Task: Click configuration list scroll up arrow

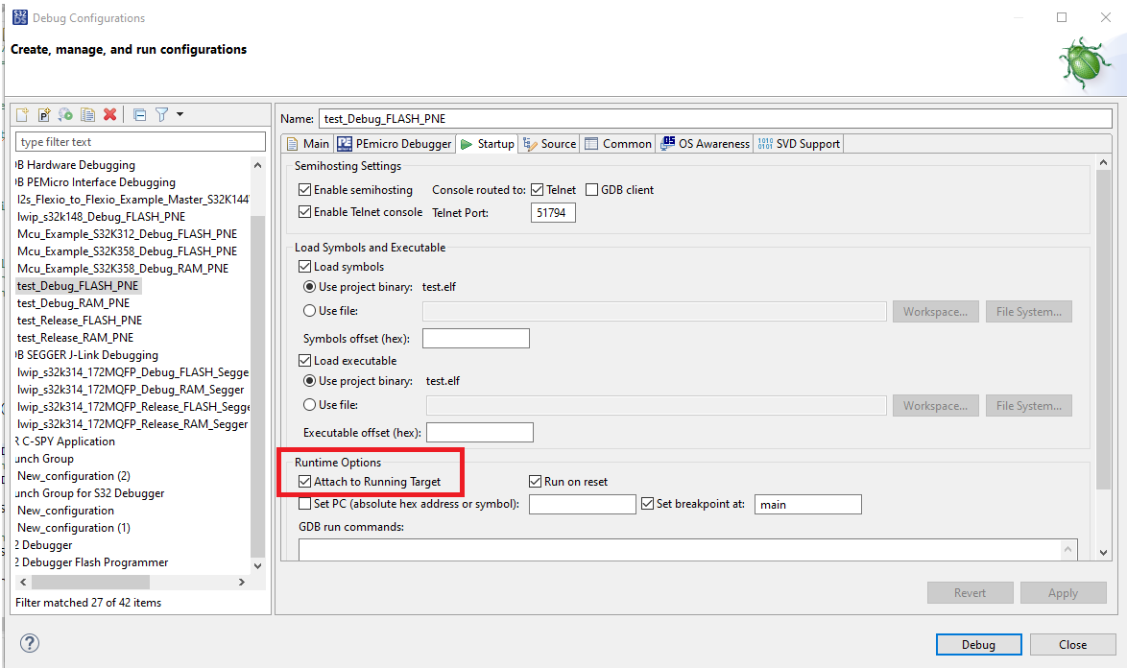Action: click(257, 165)
